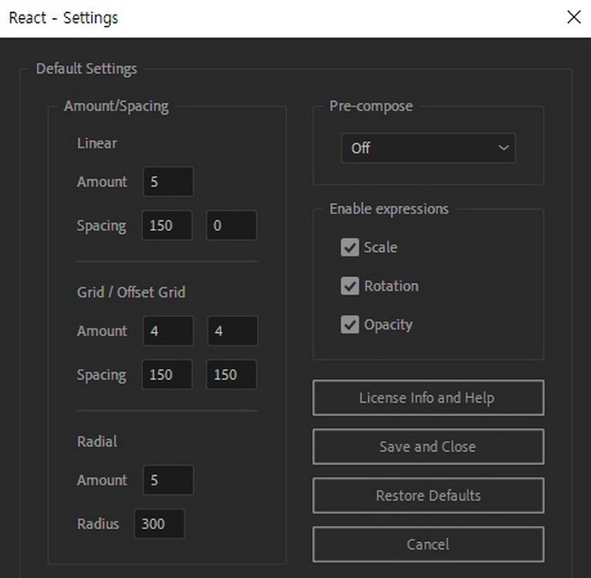Toggle the Rotation expression checkbox
Screen dimensions: 591x578
[x=350, y=286]
